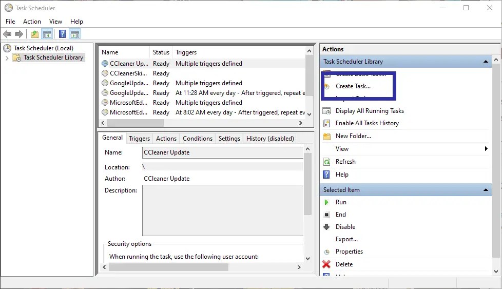This screenshot has width=502, height=289.
Task: Toggle the Show/Hide Action Pane toolbar icon
Action: coord(75,34)
